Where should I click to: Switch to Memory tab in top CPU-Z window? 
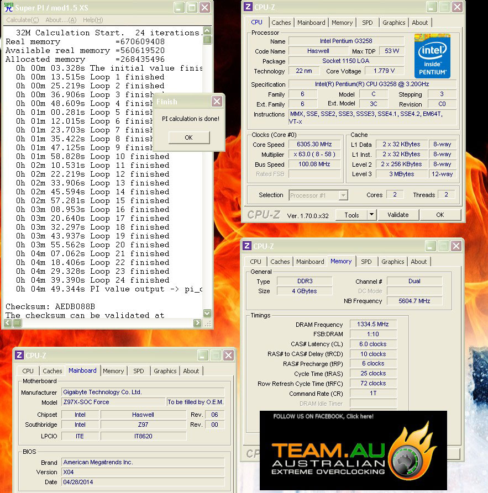342,23
